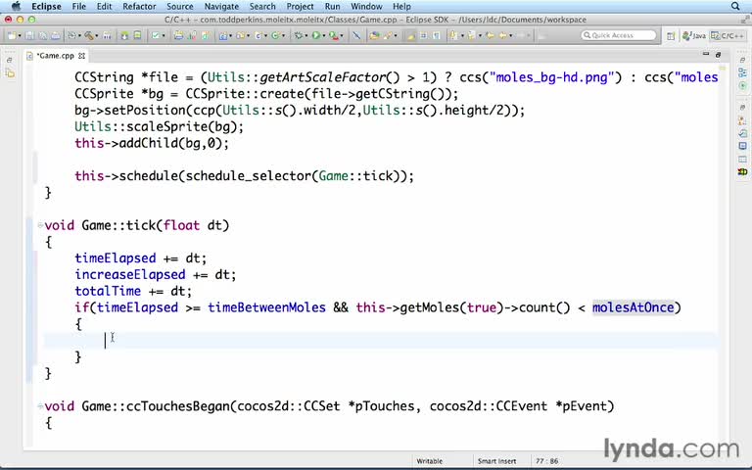Open the New file dropdown arrow
752x470 pixels.
[20, 36]
